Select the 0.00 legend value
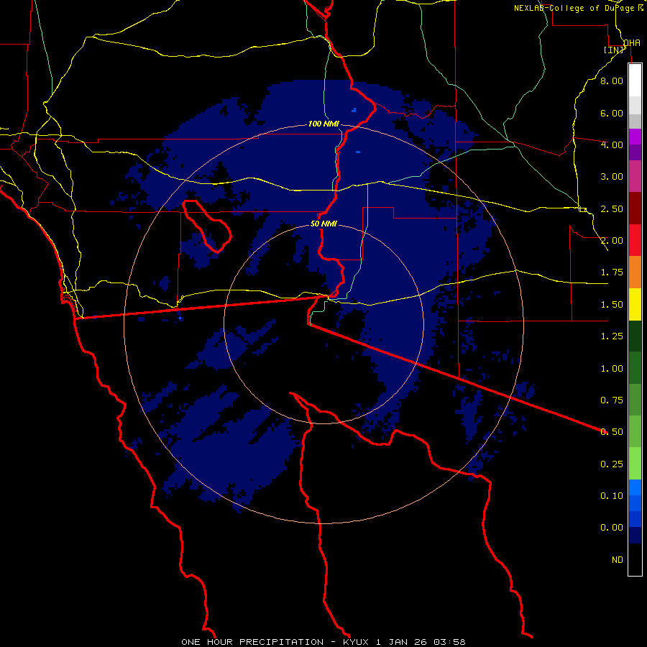The width and height of the screenshot is (647, 647). pos(612,528)
